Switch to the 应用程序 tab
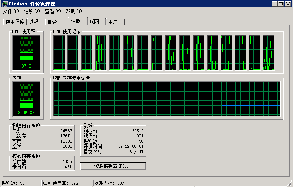 tap(15, 22)
